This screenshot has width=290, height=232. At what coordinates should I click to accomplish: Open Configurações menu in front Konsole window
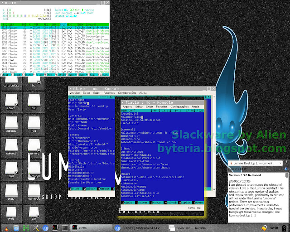pos(179,107)
